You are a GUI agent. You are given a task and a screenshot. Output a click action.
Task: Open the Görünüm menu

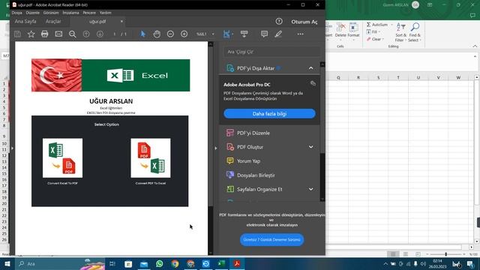[51, 13]
